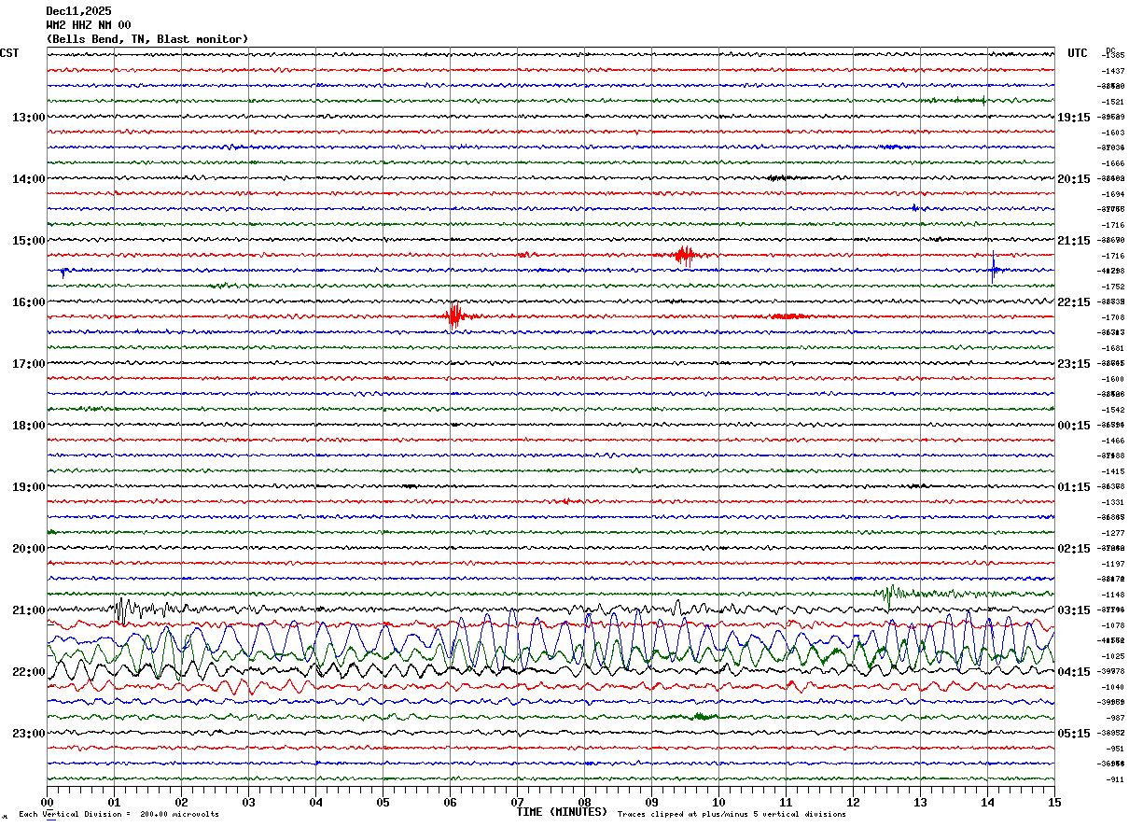Select the 16:00 CST hour label
Image resolution: width=1129 pixels, height=827 pixels.
[x=29, y=302]
